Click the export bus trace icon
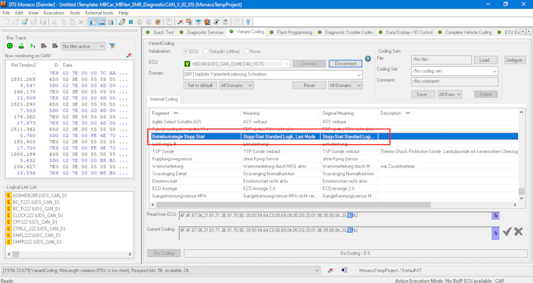 21,46
